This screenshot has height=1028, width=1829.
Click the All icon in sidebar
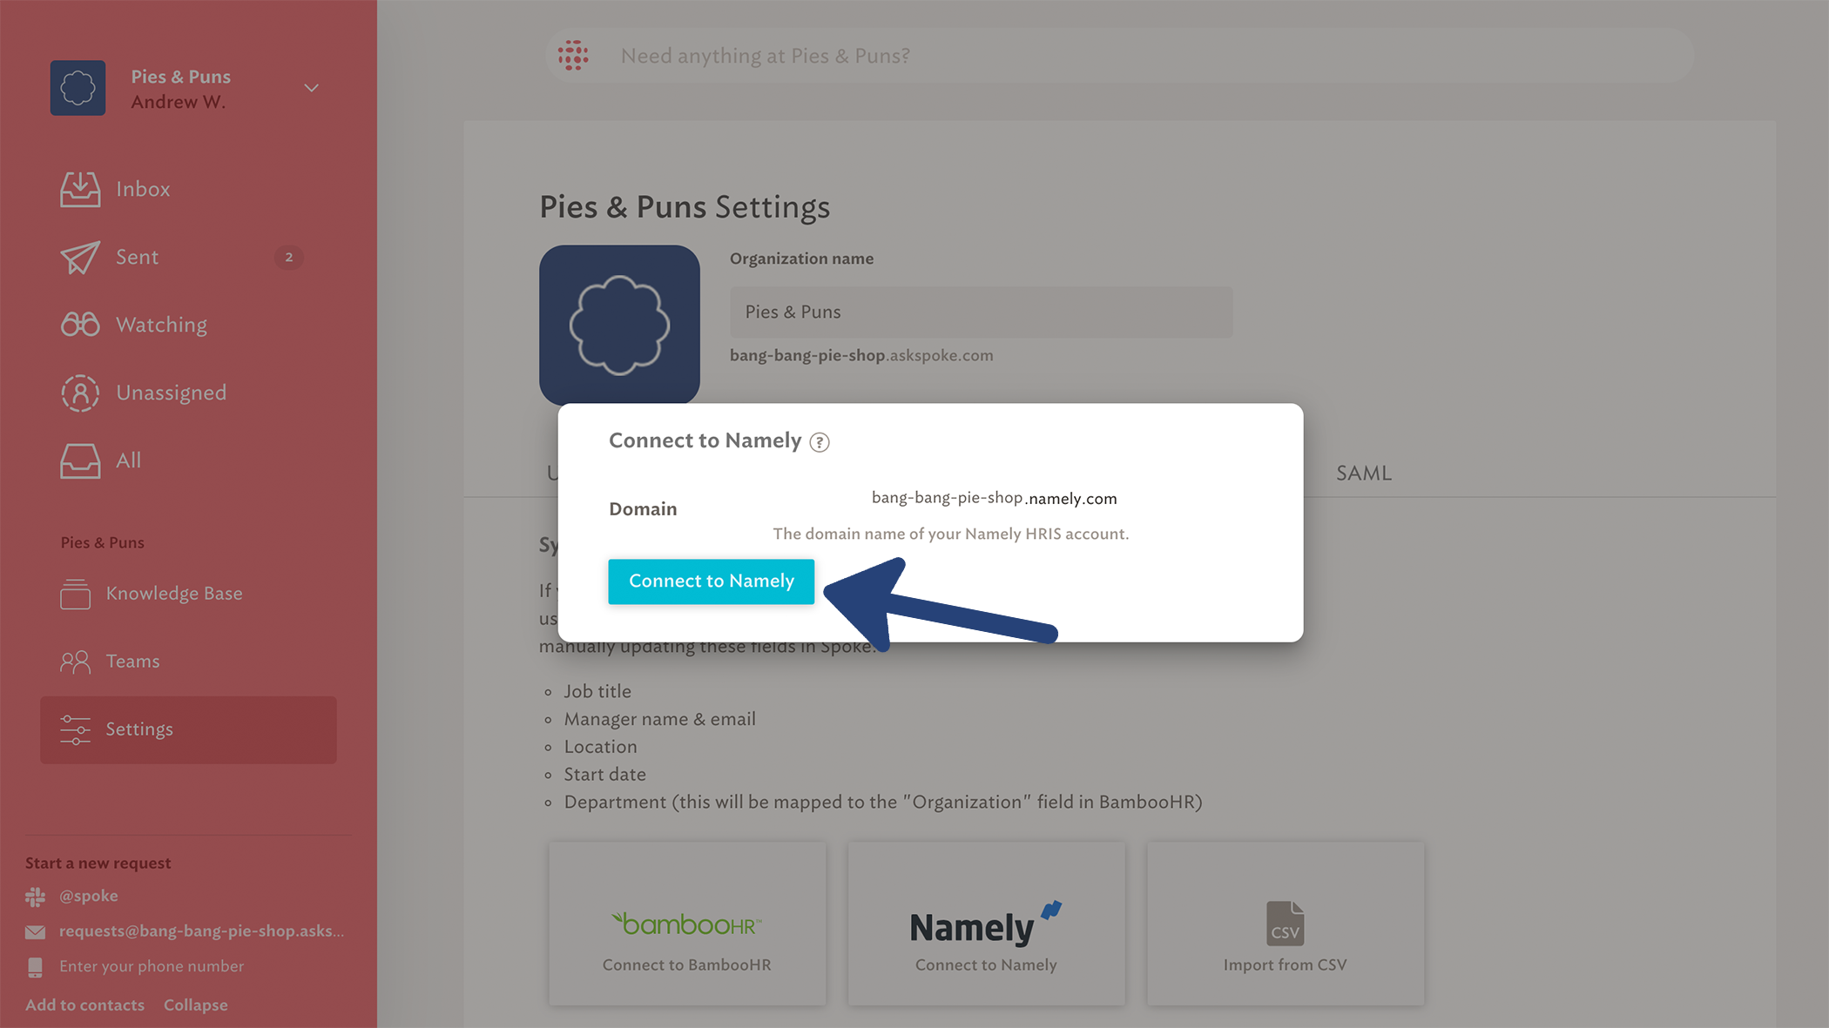tap(79, 460)
